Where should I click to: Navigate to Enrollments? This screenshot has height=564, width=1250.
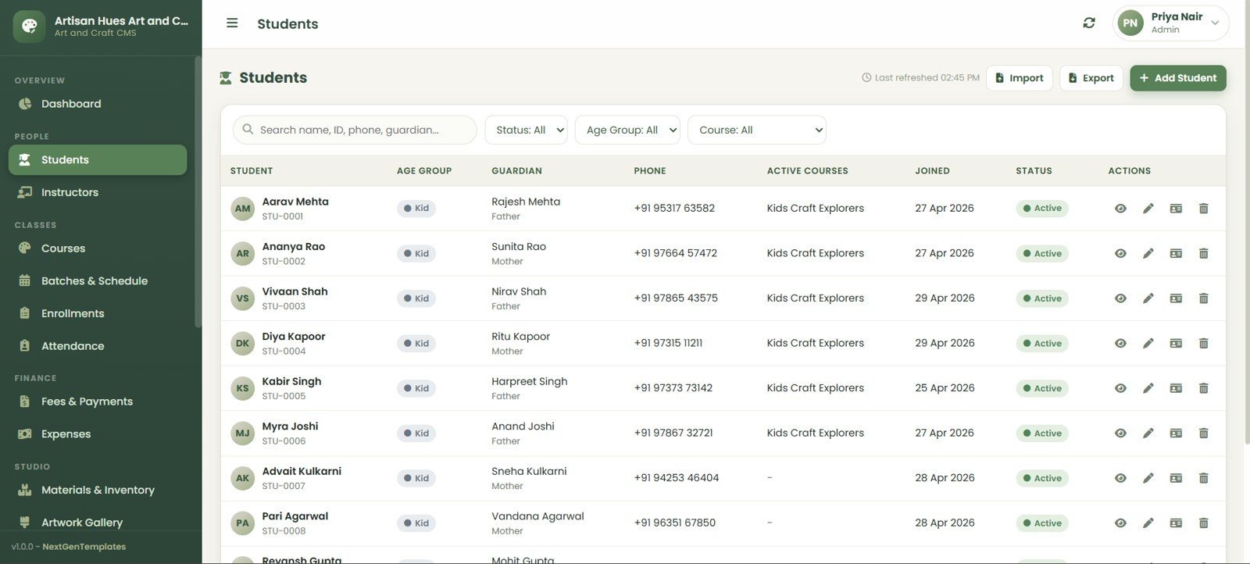98,313
